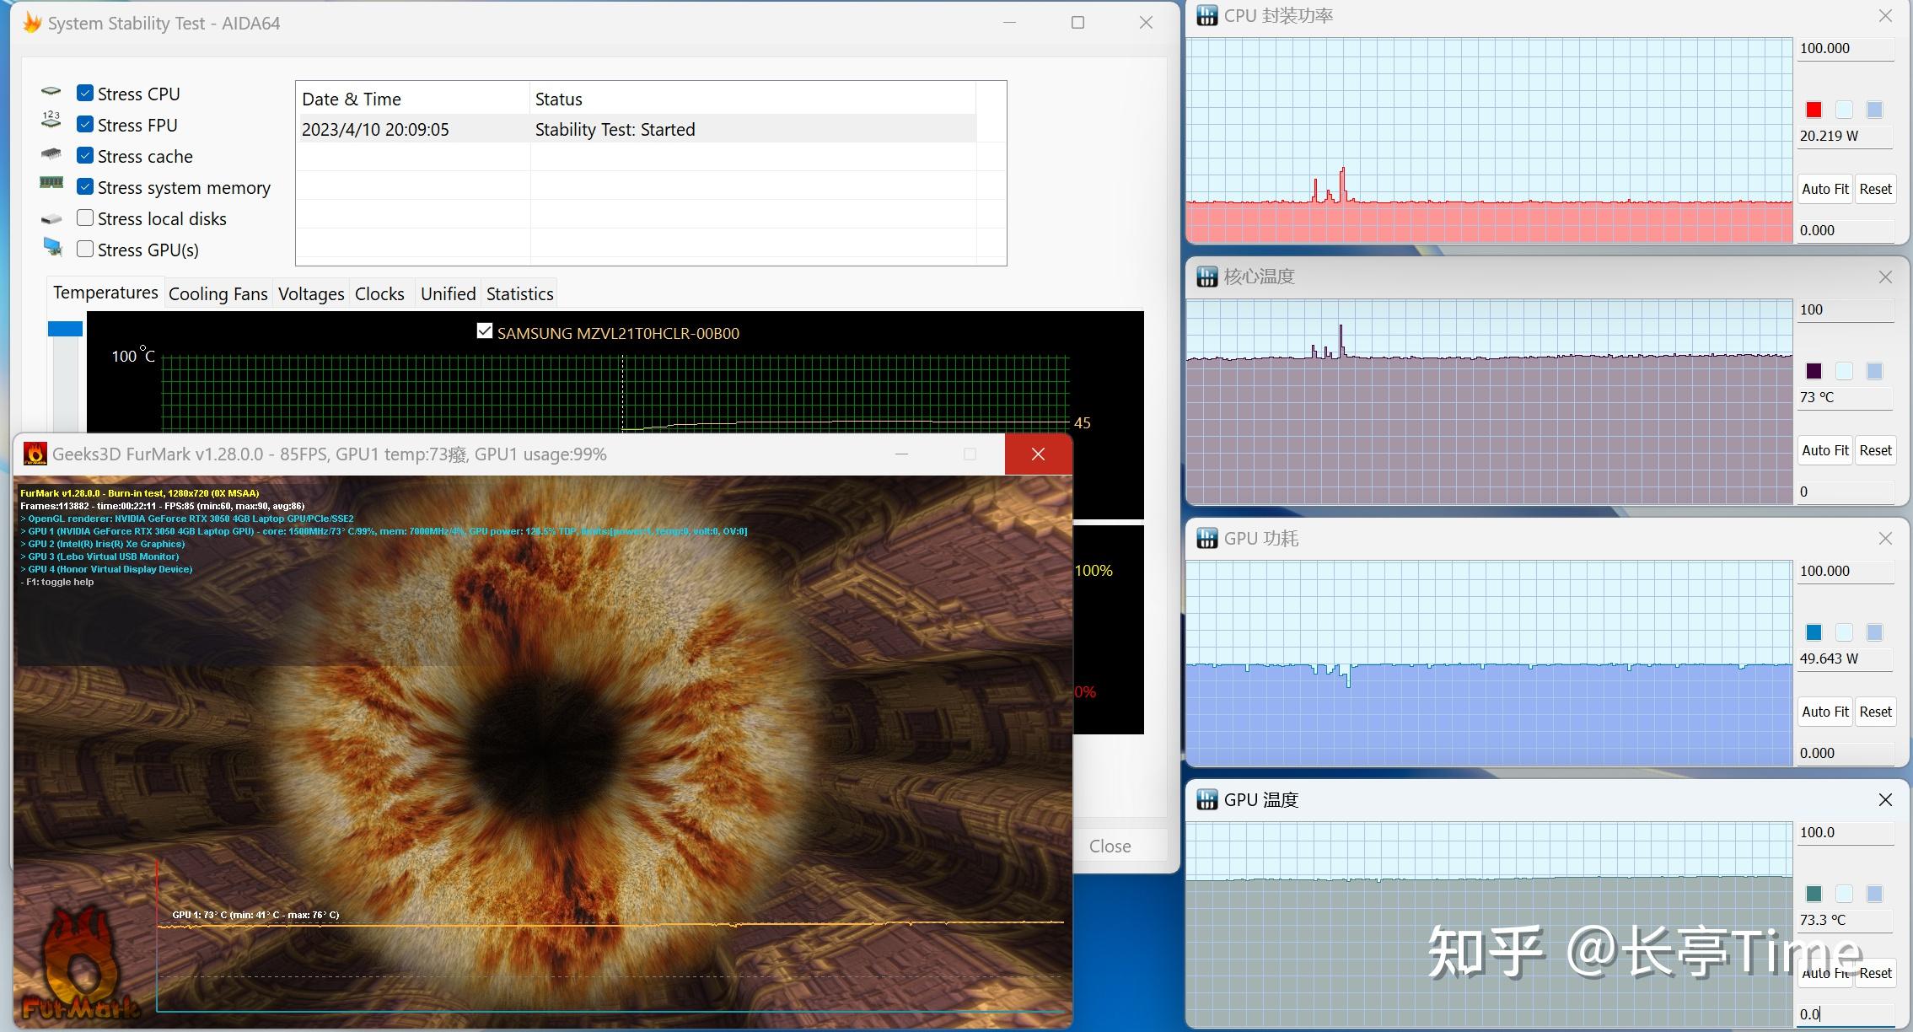Screen dimensions: 1913x1032
Task: Close the FurMark window
Action: click(1038, 454)
